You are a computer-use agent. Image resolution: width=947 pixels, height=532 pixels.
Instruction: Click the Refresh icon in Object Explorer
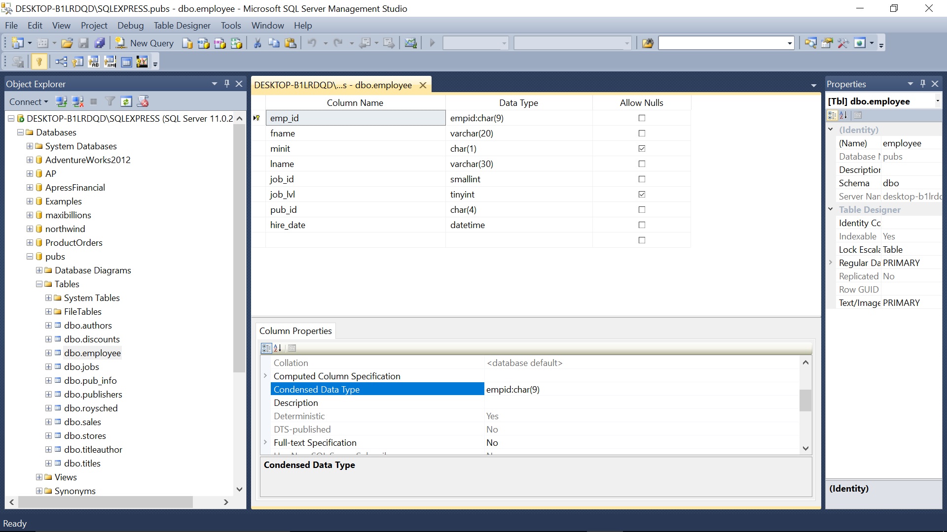(x=126, y=101)
